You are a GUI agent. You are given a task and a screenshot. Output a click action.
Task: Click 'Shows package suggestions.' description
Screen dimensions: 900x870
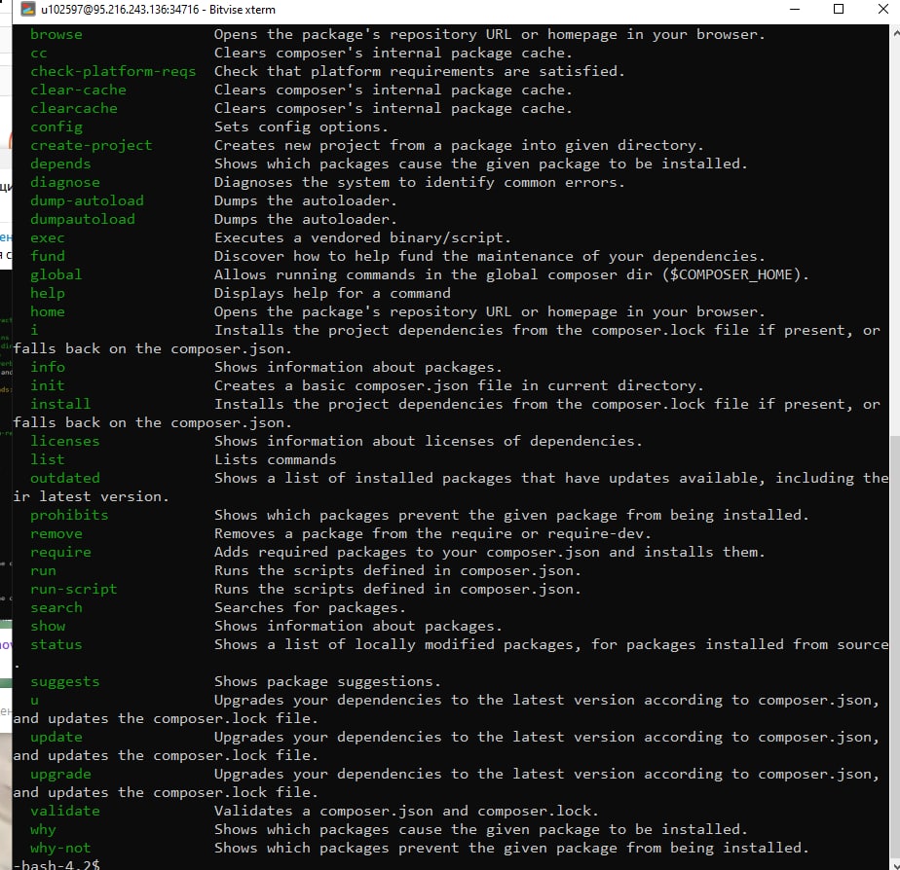(x=327, y=681)
